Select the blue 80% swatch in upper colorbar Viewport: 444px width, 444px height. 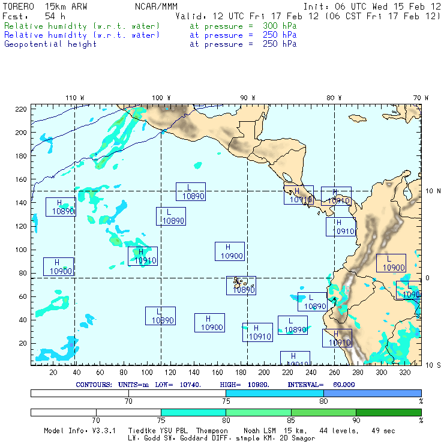pos(372,392)
